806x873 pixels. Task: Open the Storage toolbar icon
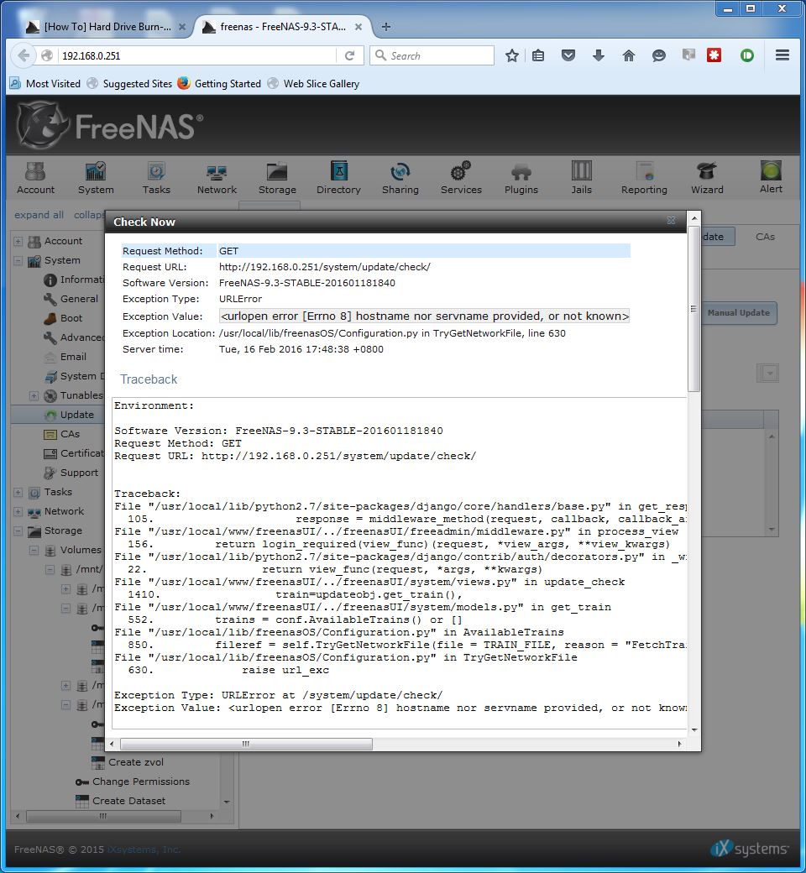tap(277, 178)
